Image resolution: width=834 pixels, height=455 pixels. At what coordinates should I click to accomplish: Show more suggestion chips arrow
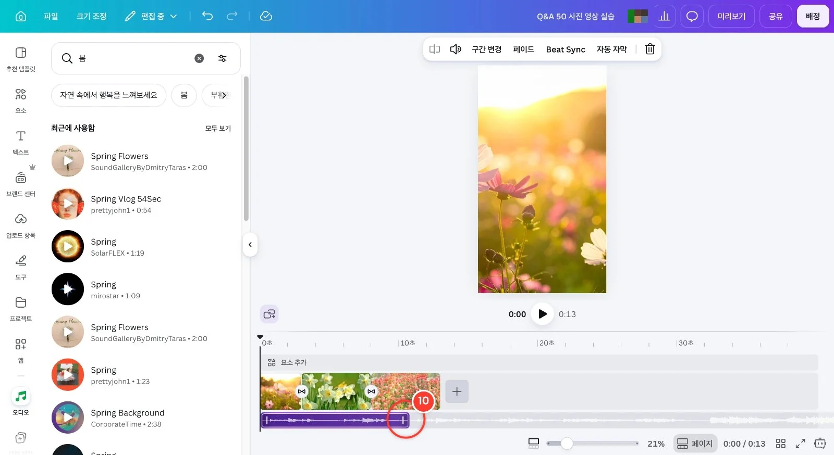pos(225,95)
